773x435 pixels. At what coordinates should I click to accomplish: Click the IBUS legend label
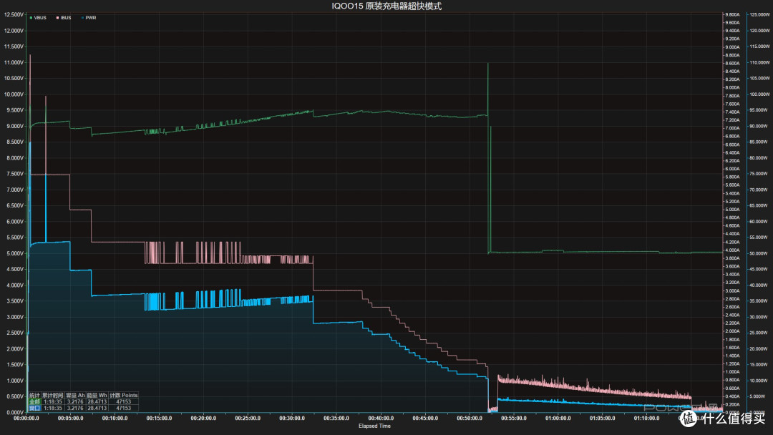click(x=66, y=18)
